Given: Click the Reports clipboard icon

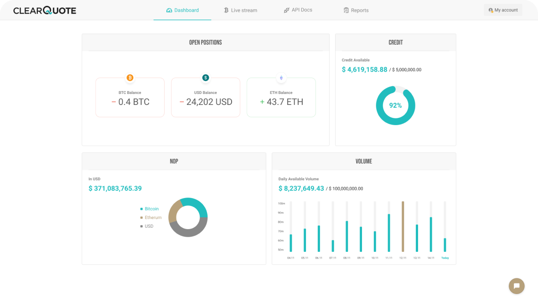Looking at the screenshot, I should point(346,10).
